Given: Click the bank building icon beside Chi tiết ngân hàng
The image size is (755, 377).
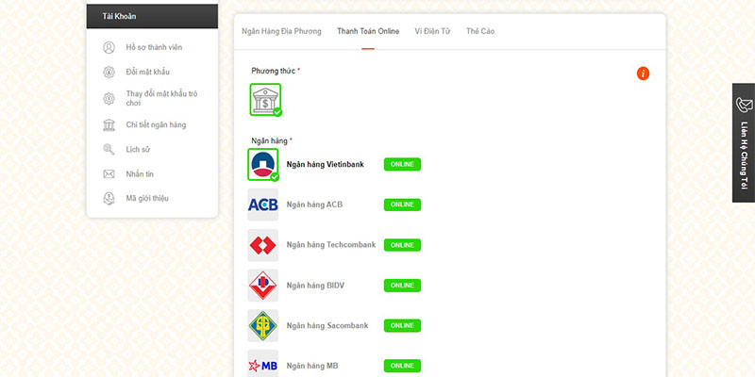Looking at the screenshot, I should tap(109, 125).
